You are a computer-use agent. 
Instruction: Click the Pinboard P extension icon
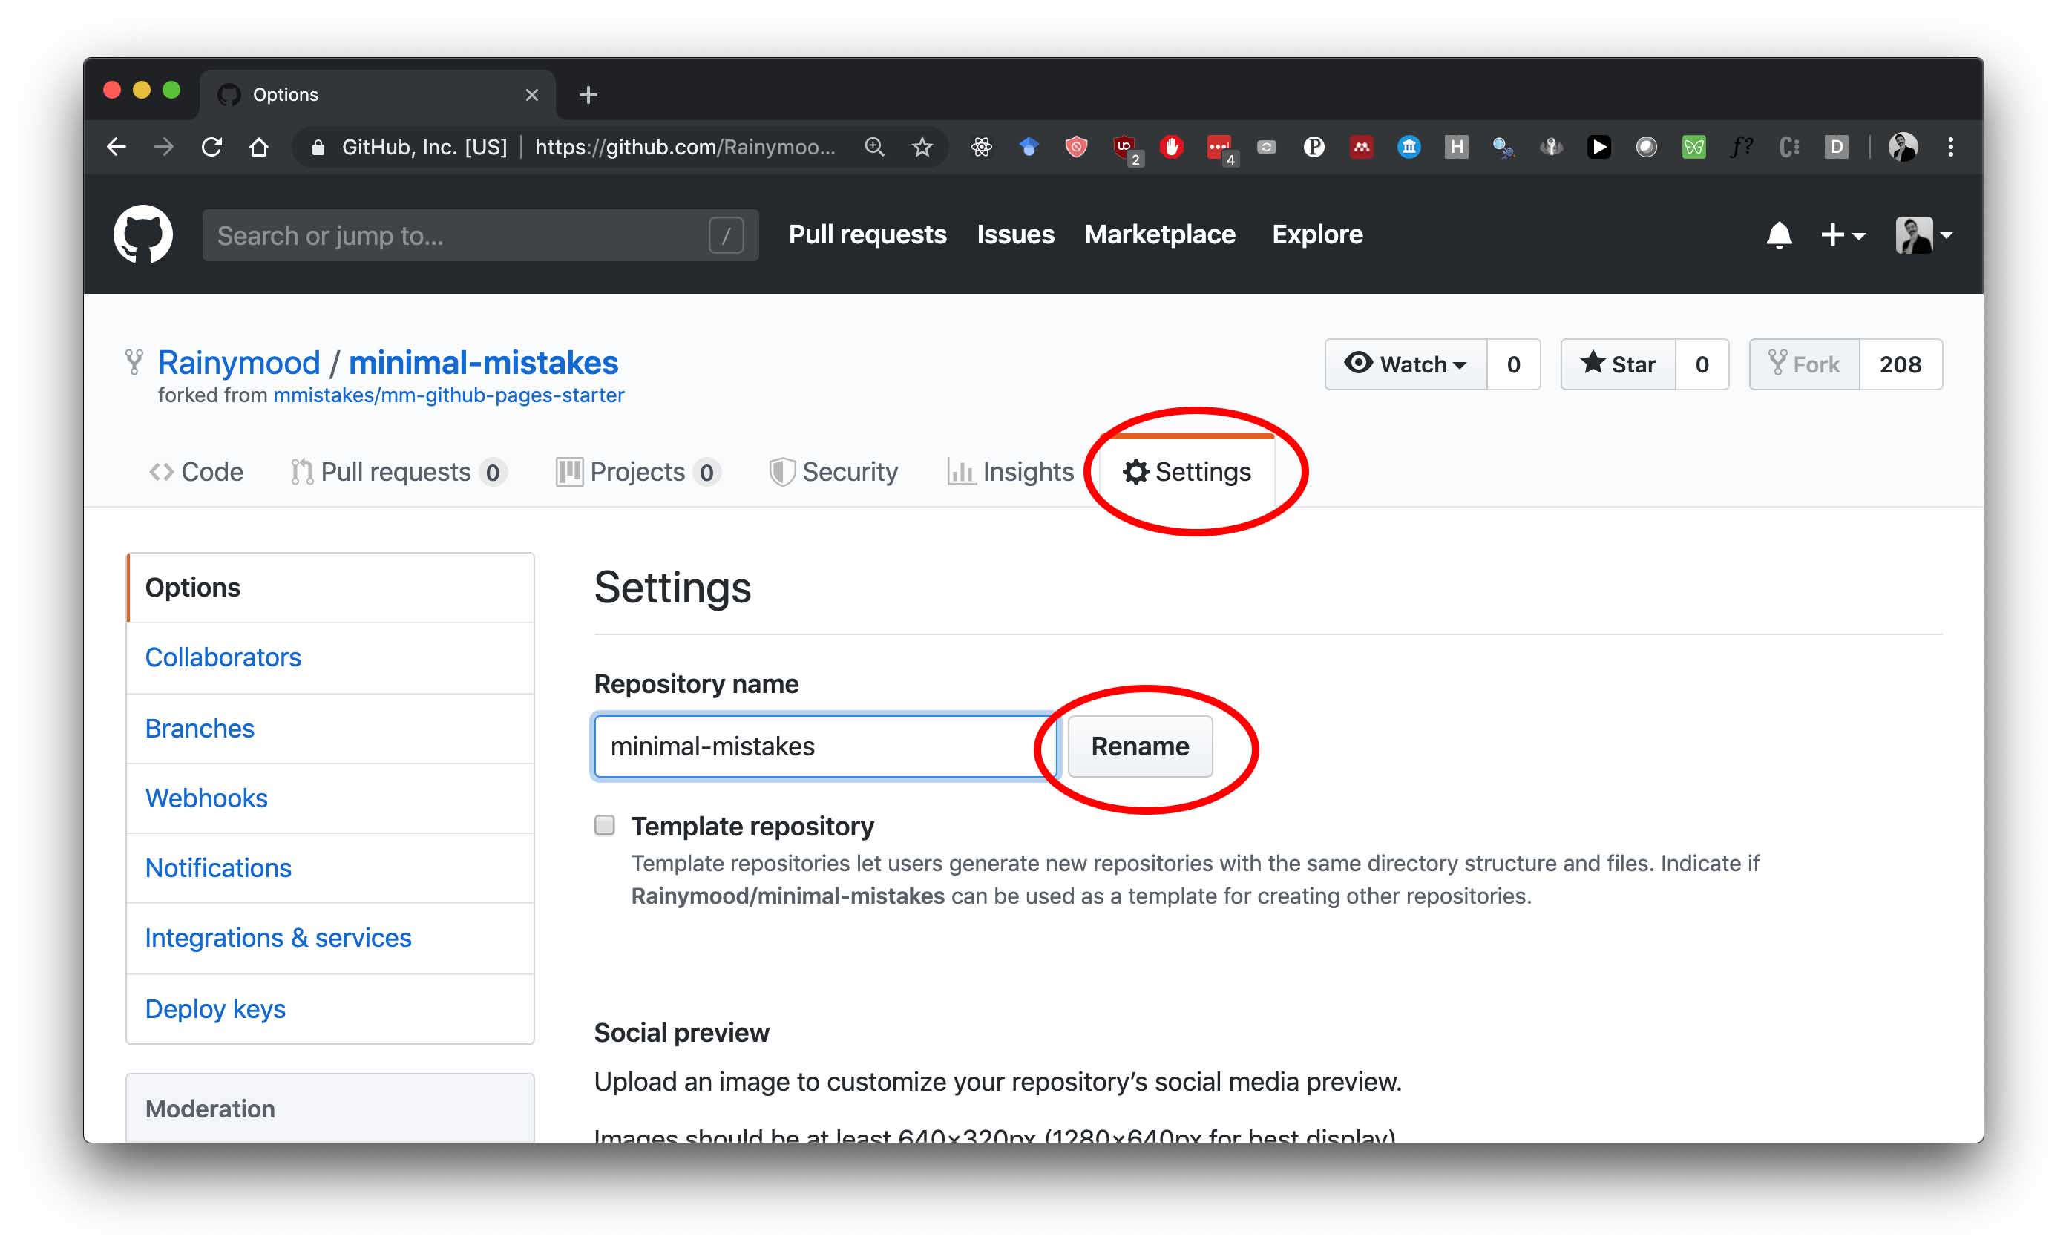[x=1314, y=148]
